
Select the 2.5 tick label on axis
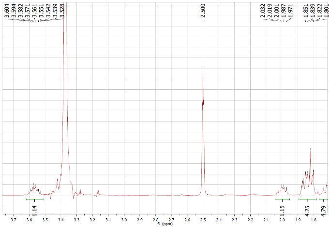pos(203,219)
